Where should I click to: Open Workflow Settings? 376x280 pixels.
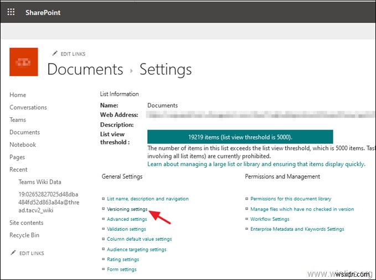(270, 219)
